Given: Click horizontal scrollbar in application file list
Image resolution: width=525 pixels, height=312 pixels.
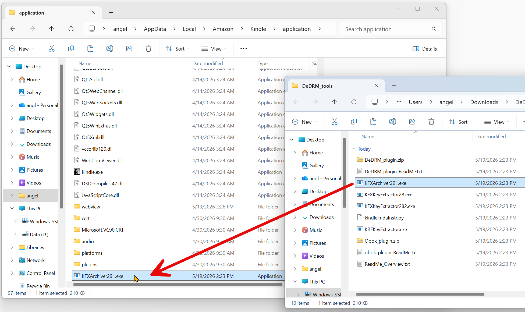Looking at the screenshot, I should point(178,284).
